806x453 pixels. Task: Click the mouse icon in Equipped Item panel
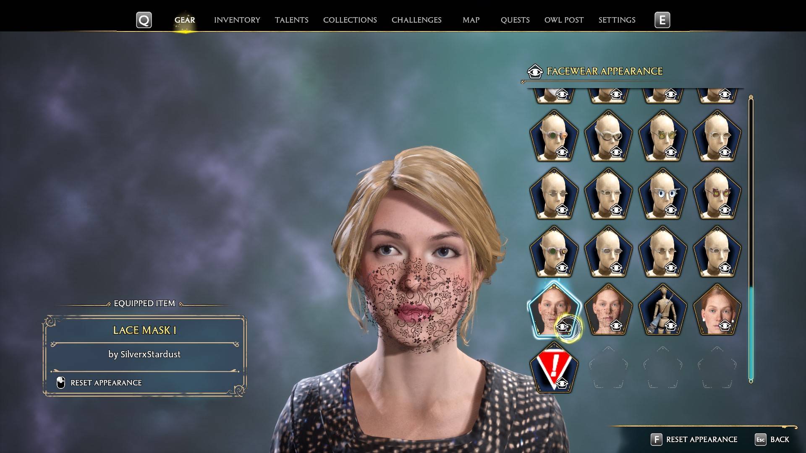pyautogui.click(x=61, y=383)
